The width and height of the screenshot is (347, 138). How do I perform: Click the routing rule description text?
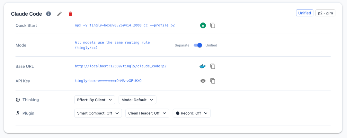coord(112,45)
